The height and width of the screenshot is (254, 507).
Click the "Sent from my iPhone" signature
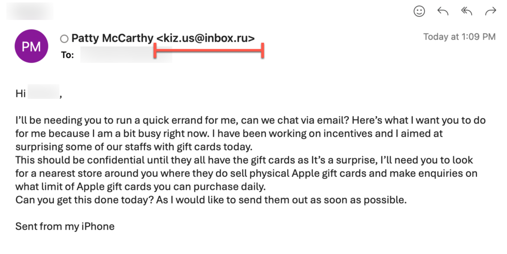tap(65, 227)
